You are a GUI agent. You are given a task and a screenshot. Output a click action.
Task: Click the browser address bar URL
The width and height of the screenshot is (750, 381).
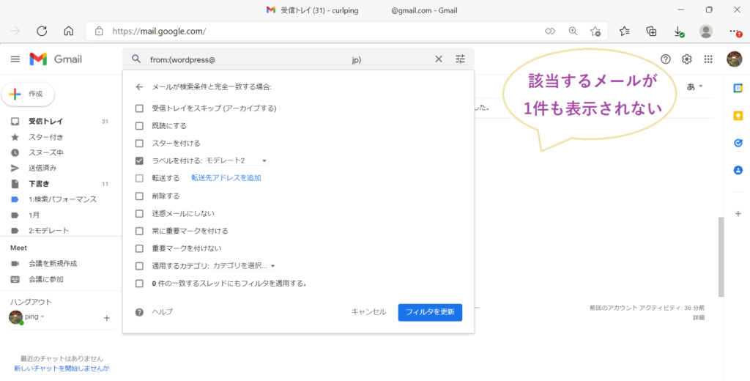pyautogui.click(x=159, y=32)
